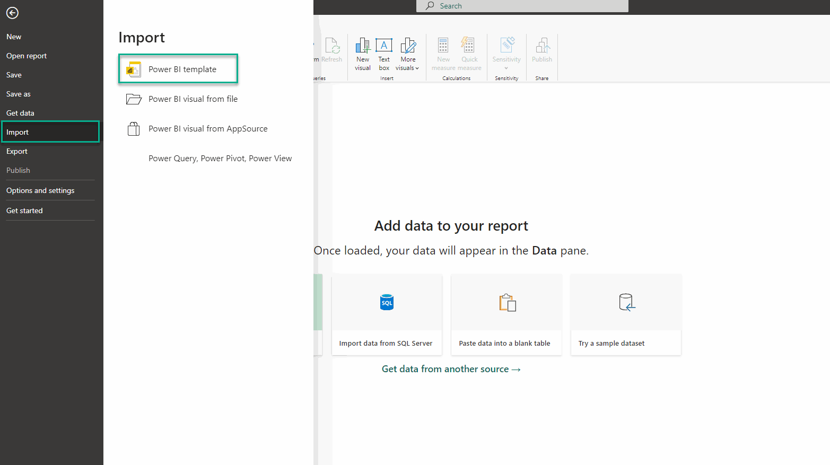Select the Power BI template import option

(x=178, y=69)
